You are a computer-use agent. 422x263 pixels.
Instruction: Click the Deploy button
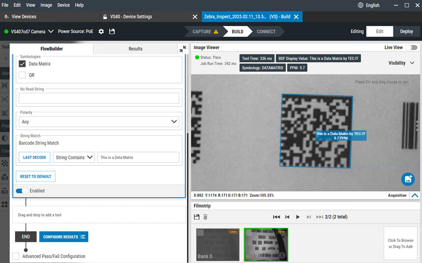(x=406, y=32)
